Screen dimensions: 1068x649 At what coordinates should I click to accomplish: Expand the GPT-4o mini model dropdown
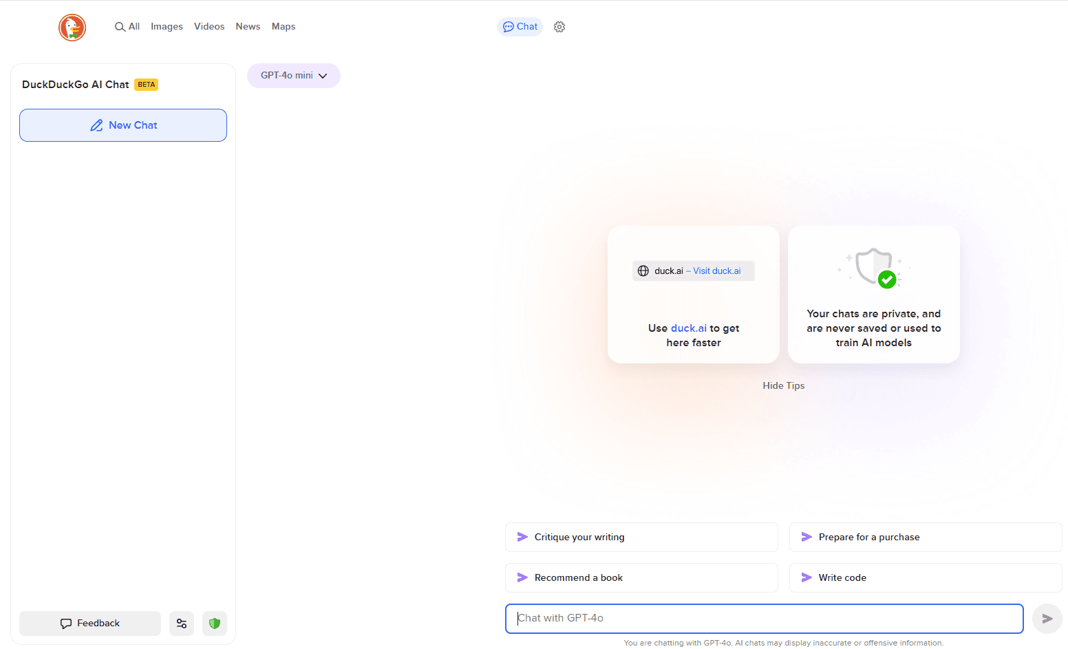click(x=294, y=76)
